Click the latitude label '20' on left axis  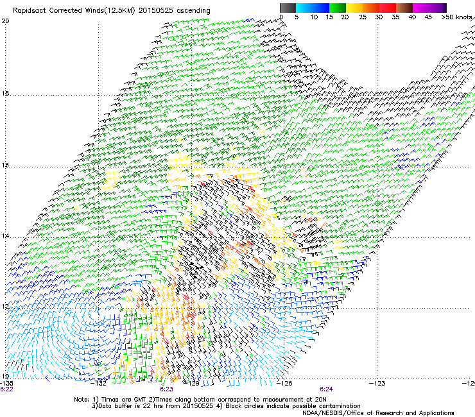point(5,21)
